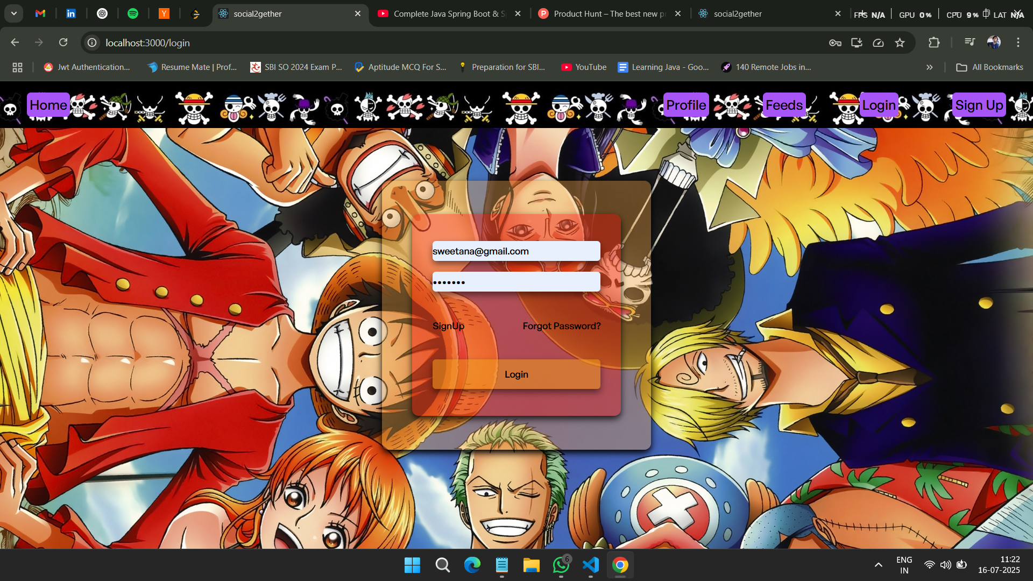Open the Learning Java Google bookmark
Viewport: 1033px width, 581px height.
pyautogui.click(x=663, y=67)
